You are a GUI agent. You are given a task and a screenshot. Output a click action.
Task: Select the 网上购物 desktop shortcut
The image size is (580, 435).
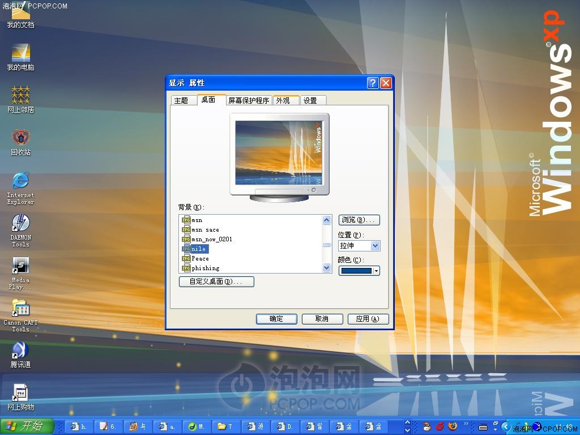point(21,397)
